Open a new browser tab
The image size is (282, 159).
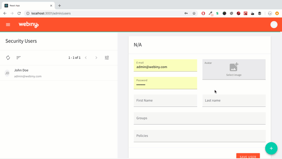[59, 6]
